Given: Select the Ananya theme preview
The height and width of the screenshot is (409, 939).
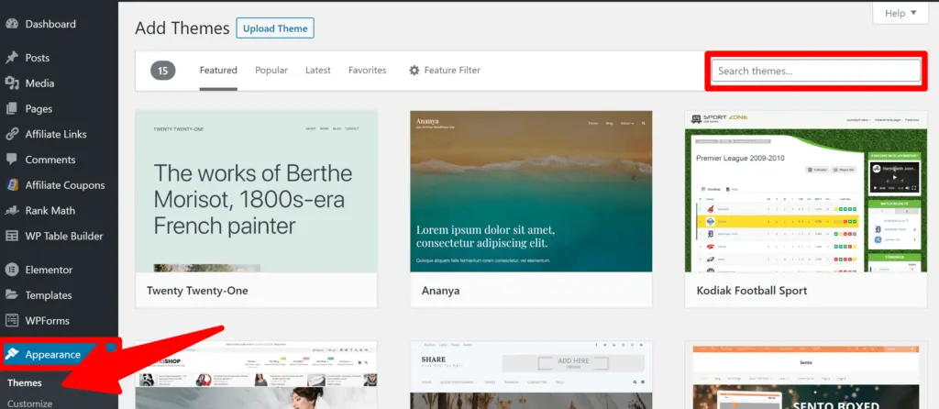Looking at the screenshot, I should tap(531, 192).
